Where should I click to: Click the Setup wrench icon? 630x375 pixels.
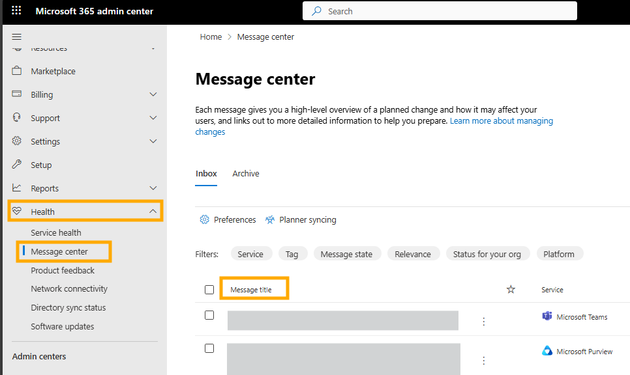click(x=17, y=164)
